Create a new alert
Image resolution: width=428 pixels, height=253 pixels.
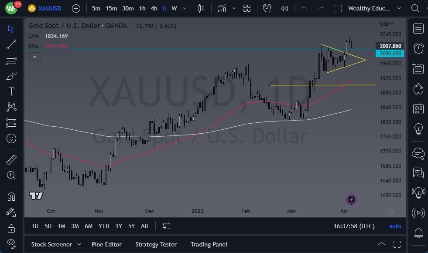(267, 8)
